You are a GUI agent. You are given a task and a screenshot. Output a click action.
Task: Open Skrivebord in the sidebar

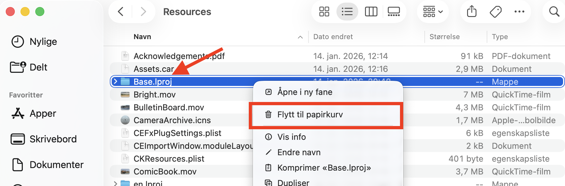click(x=44, y=139)
